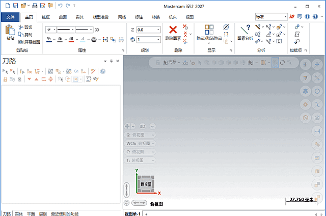Click the wireframe color swatch with blue bar
Viewport: 326px width, 216px height.
click(49, 40)
